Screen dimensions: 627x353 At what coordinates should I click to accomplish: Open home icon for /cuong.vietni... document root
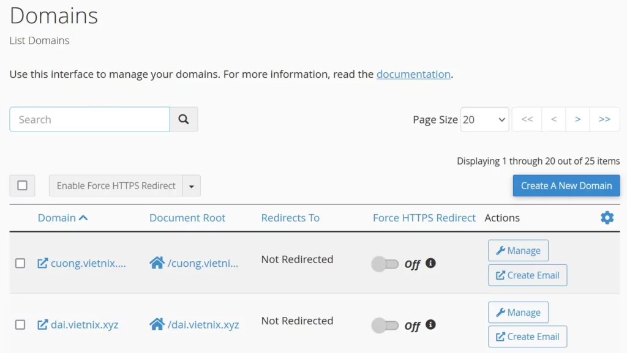157,263
